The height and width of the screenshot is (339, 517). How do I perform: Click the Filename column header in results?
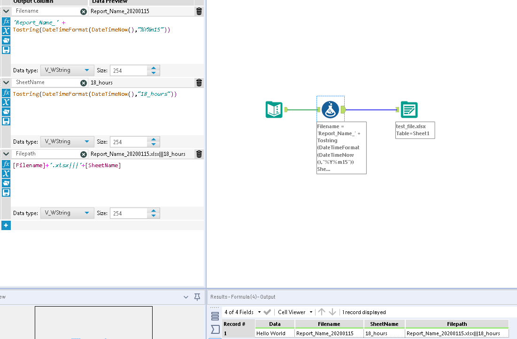point(329,324)
